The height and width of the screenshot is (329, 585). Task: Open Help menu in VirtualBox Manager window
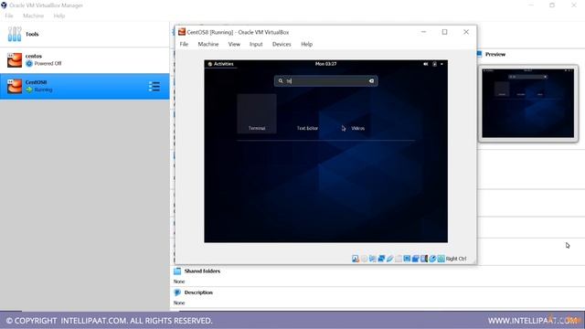click(58, 16)
